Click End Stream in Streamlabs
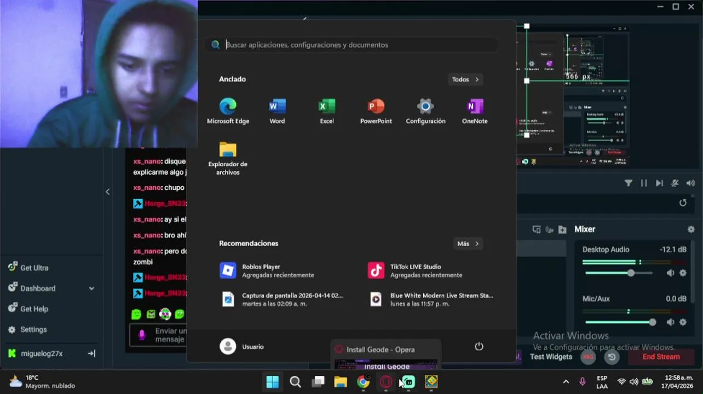Screen dimensions: 703x394 pyautogui.click(x=661, y=357)
